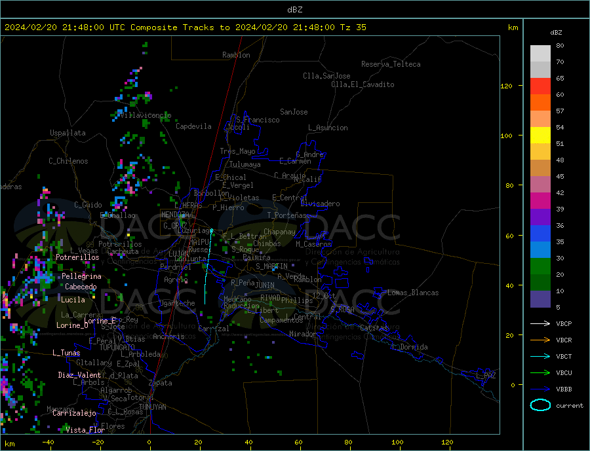Click the Lomas_Blancas label
Viewport: 590px width, 451px height.
coord(413,293)
